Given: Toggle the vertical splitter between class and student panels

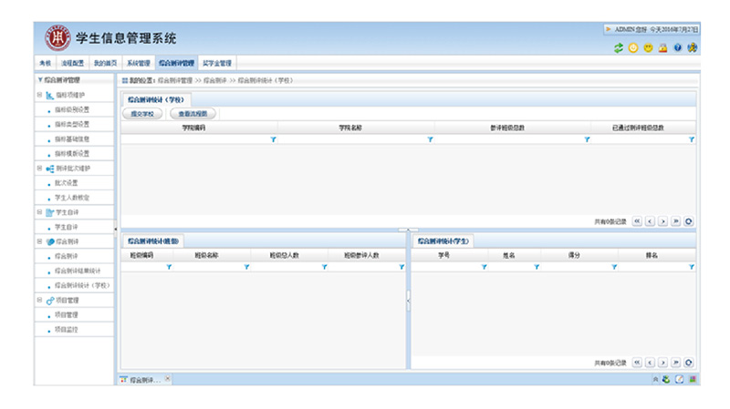Looking at the screenshot, I should [408, 296].
